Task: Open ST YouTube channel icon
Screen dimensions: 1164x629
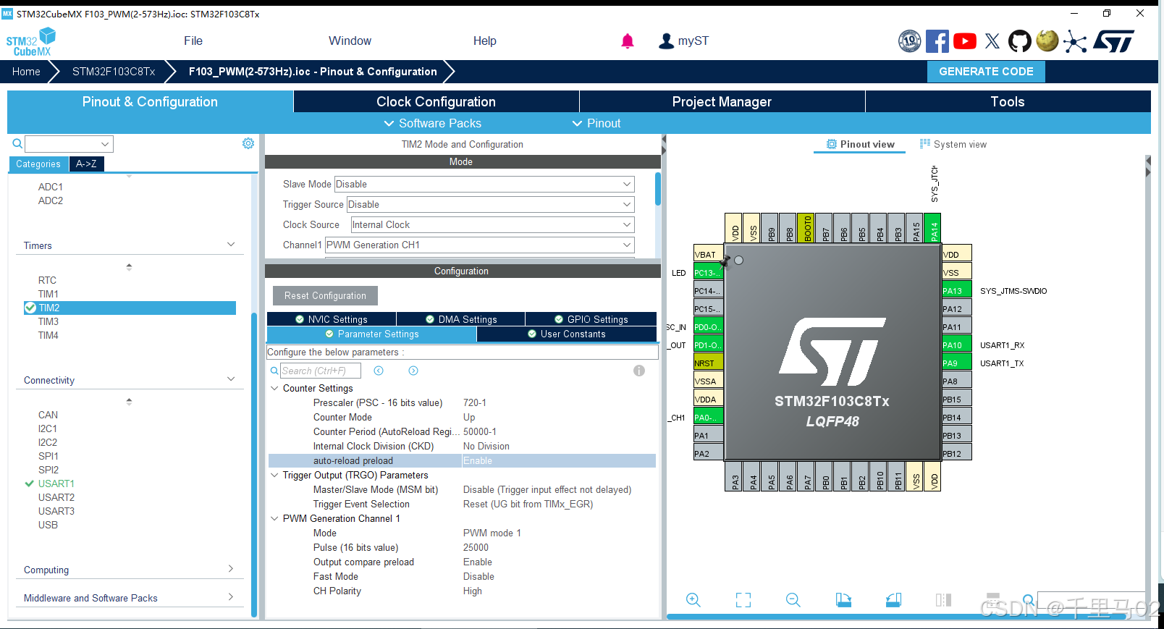Action: coord(965,41)
